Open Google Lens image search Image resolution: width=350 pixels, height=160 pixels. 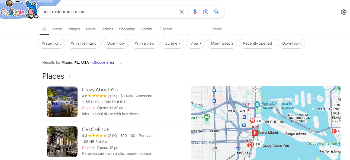pos(205,12)
